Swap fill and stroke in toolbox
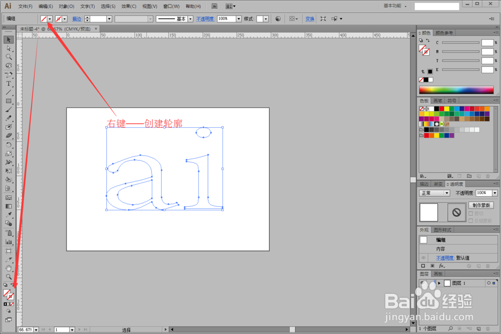Image resolution: width=501 pixels, height=334 pixels. tap(13, 284)
